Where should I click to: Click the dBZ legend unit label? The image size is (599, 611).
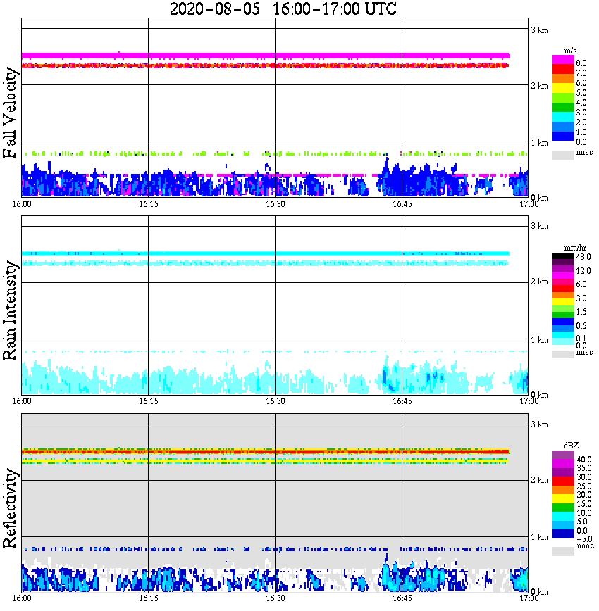(x=572, y=445)
